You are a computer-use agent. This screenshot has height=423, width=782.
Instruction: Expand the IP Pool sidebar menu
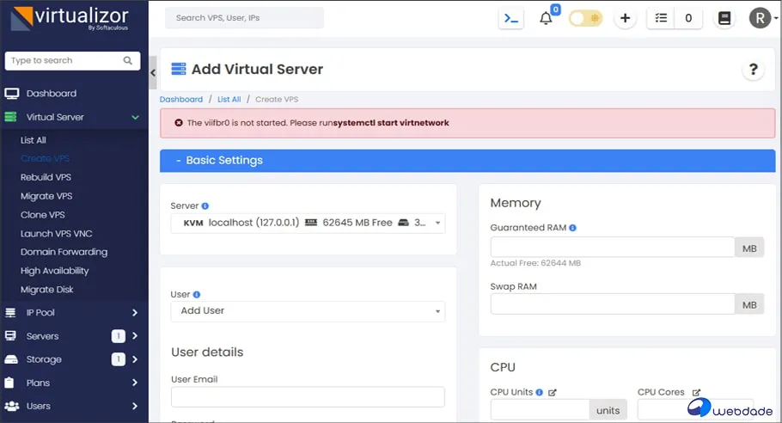pyautogui.click(x=73, y=312)
